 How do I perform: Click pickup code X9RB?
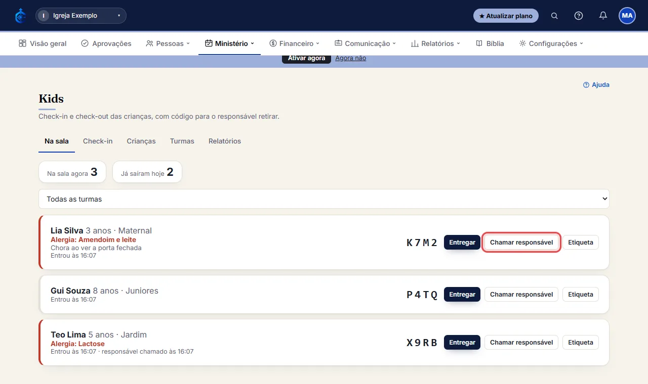[422, 343]
